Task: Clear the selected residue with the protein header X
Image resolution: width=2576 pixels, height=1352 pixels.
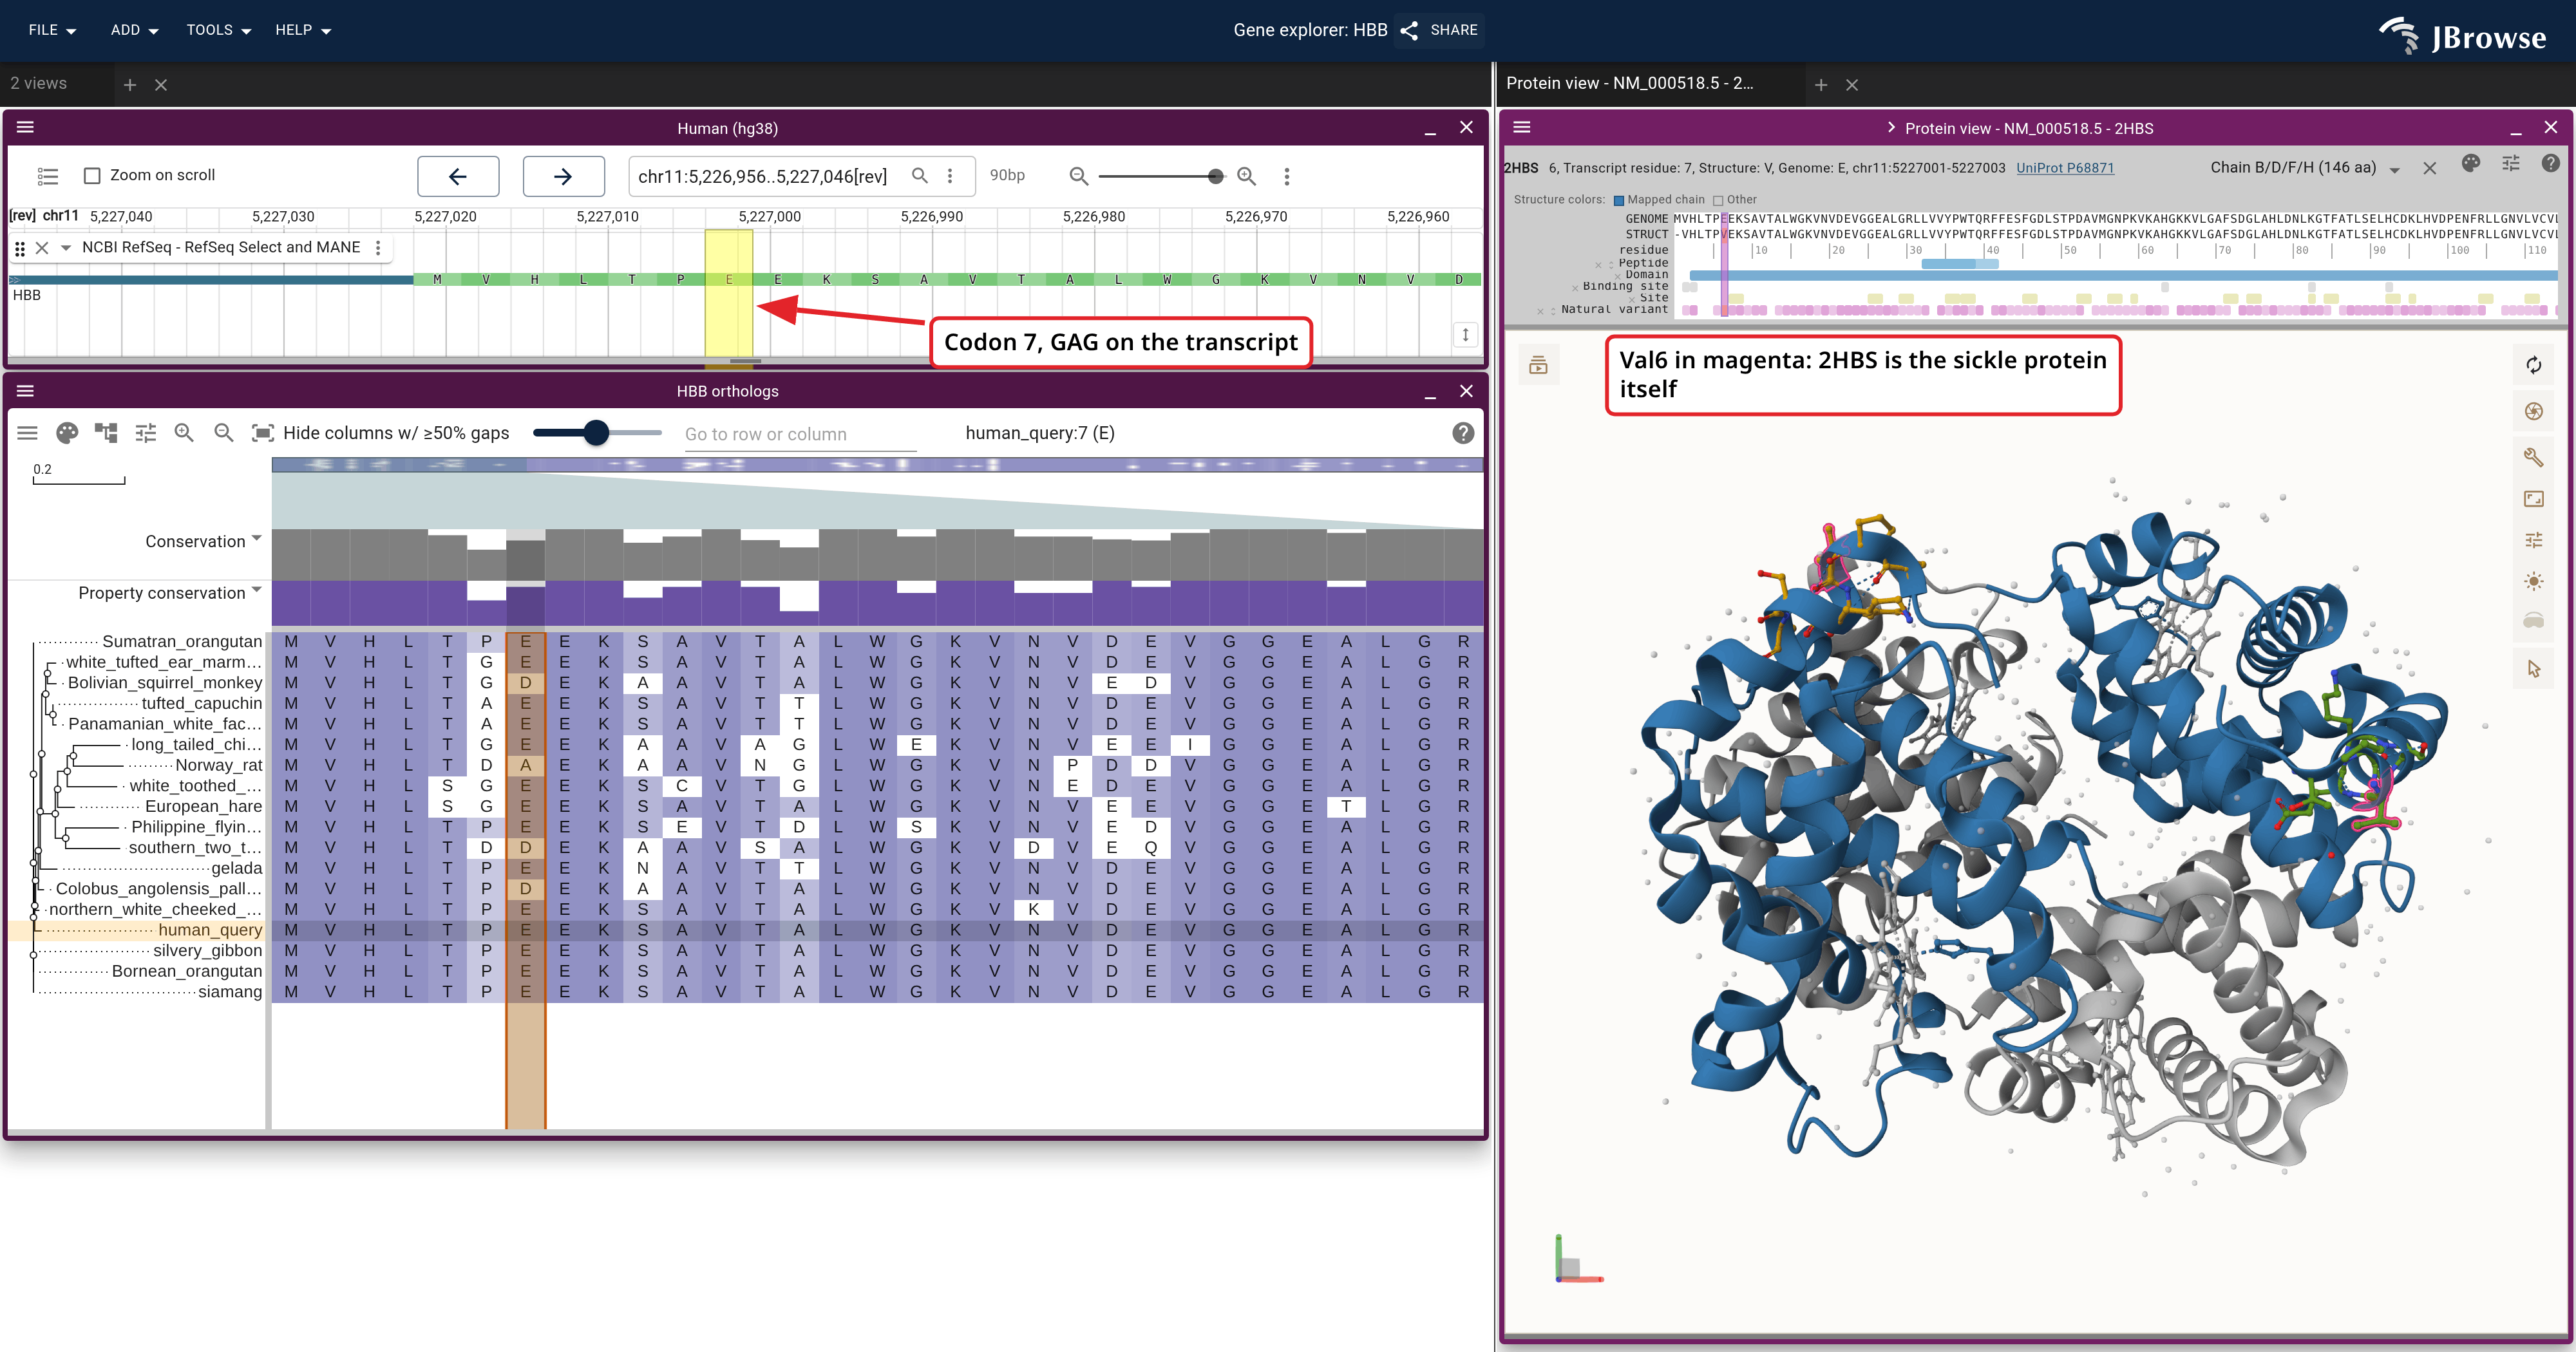Action: point(2430,168)
